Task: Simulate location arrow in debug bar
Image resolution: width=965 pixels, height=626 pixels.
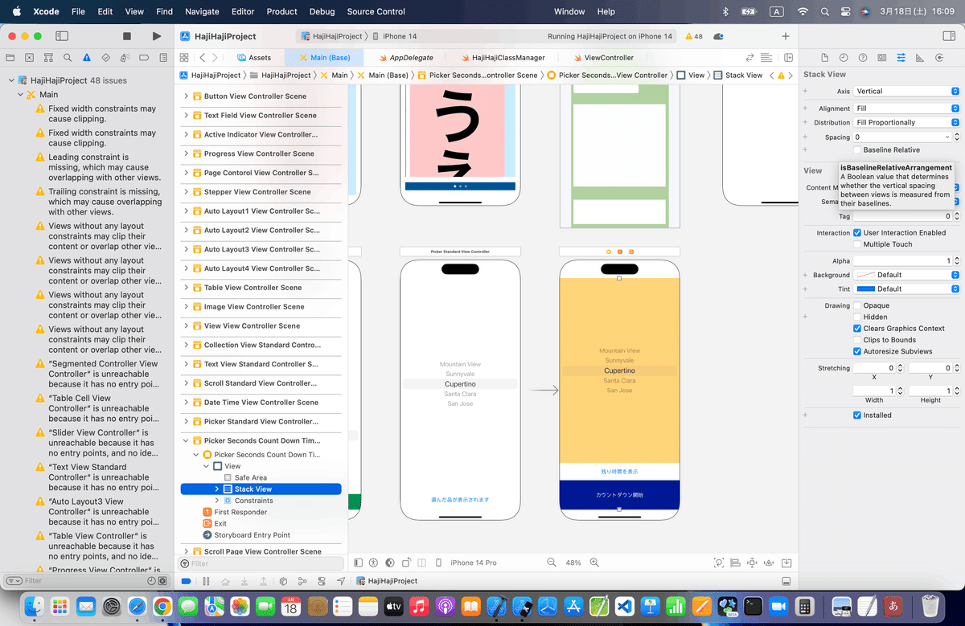Action: tap(341, 581)
